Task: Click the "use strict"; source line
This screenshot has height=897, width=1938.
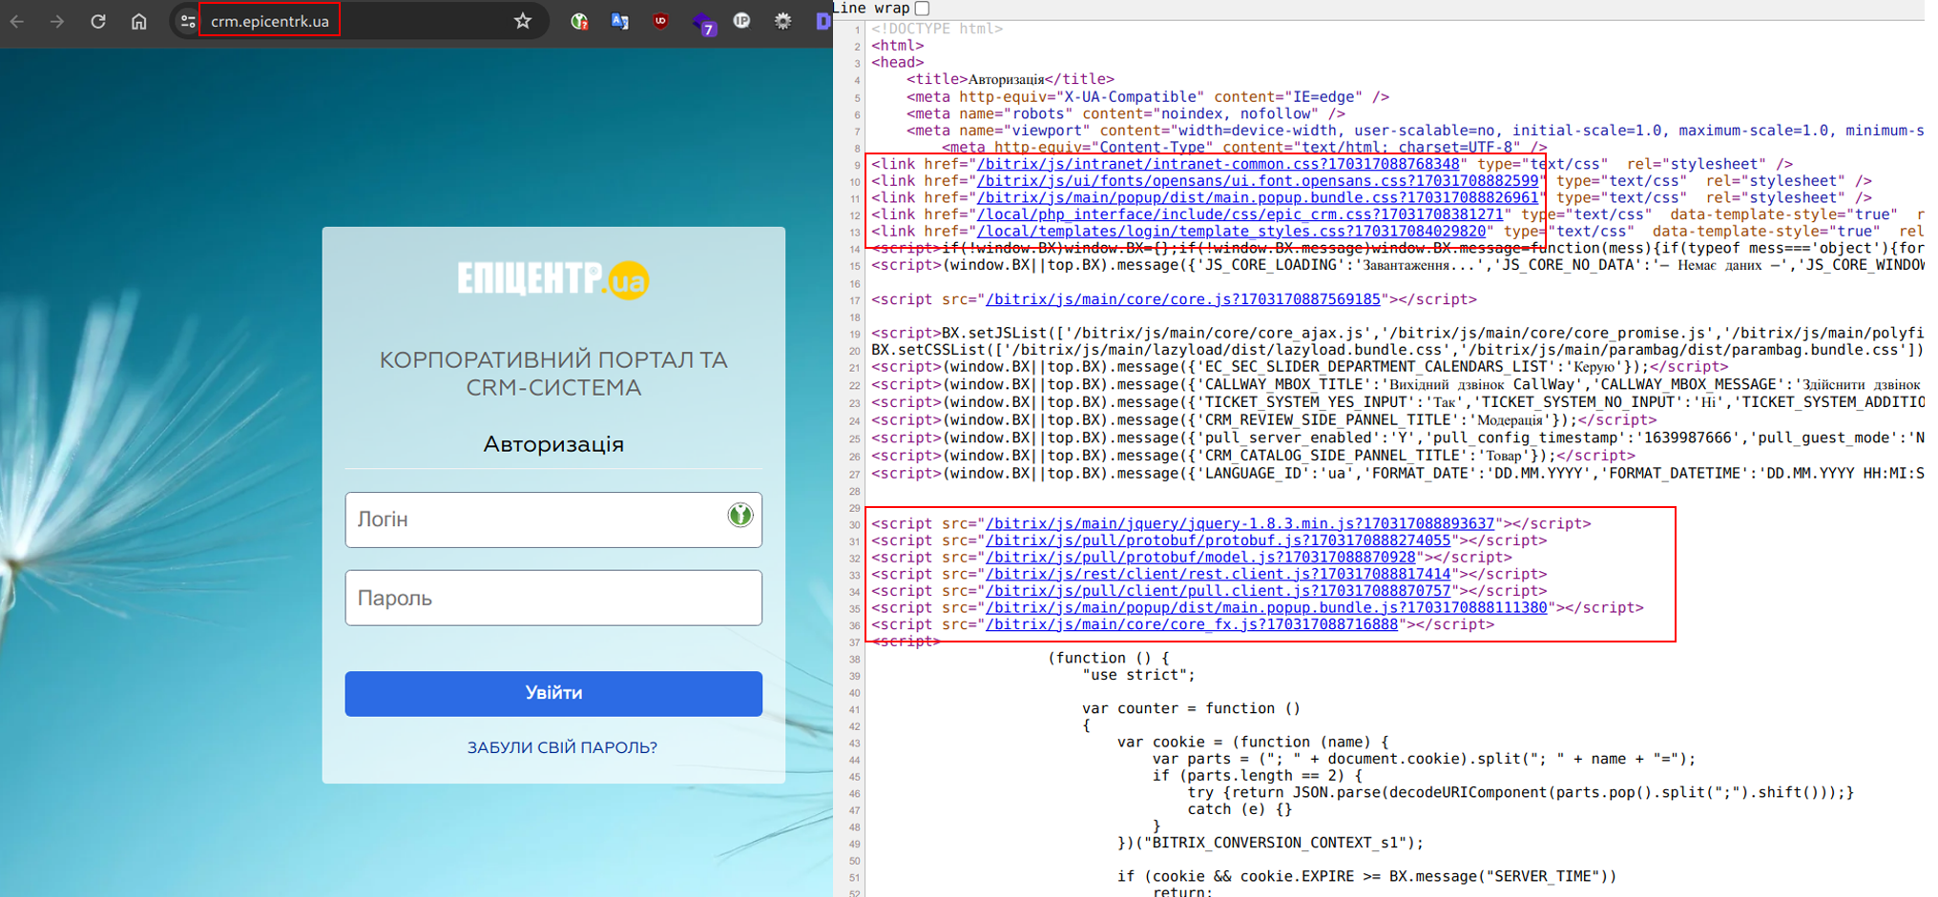Action: 1138,675
